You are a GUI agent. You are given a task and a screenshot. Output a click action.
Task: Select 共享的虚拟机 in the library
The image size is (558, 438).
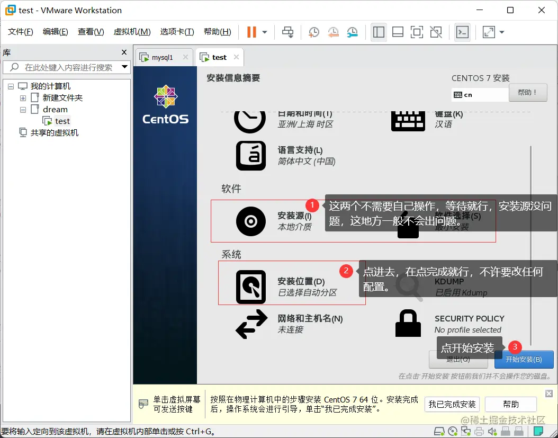(54, 133)
